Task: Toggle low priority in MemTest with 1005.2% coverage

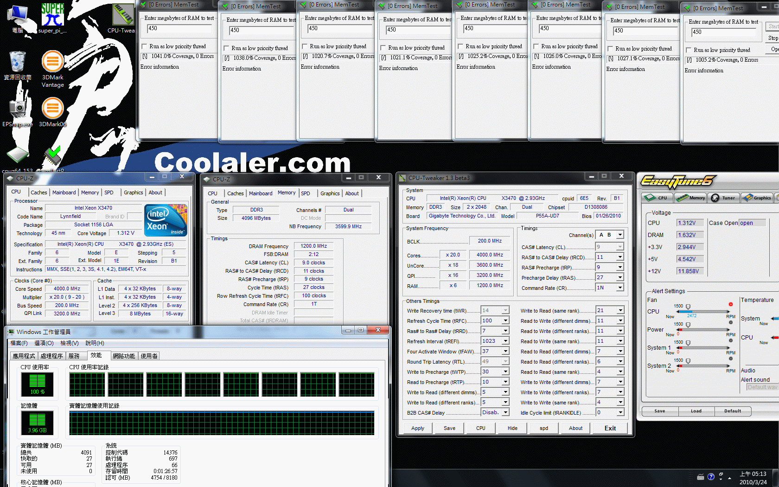Action: point(689,50)
